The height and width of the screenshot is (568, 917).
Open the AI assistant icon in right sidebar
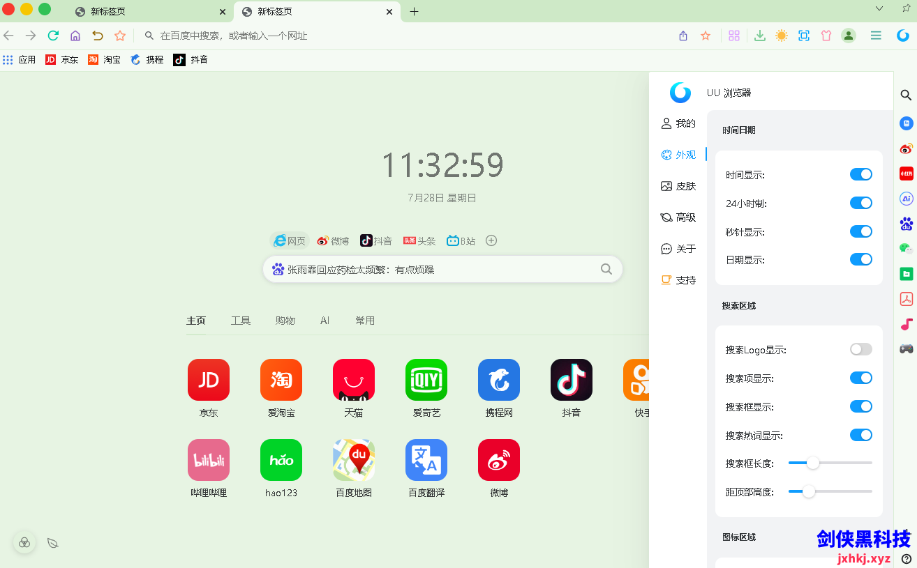(x=906, y=199)
